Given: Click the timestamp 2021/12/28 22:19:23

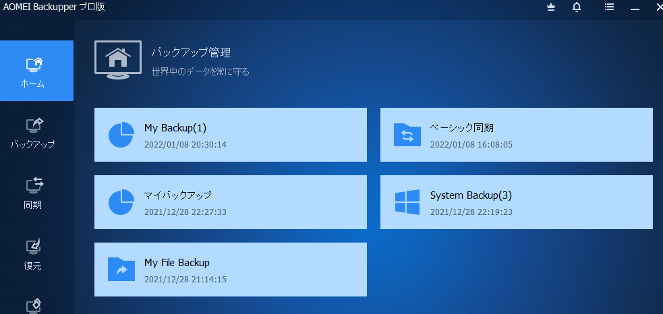Looking at the screenshot, I should coord(471,212).
